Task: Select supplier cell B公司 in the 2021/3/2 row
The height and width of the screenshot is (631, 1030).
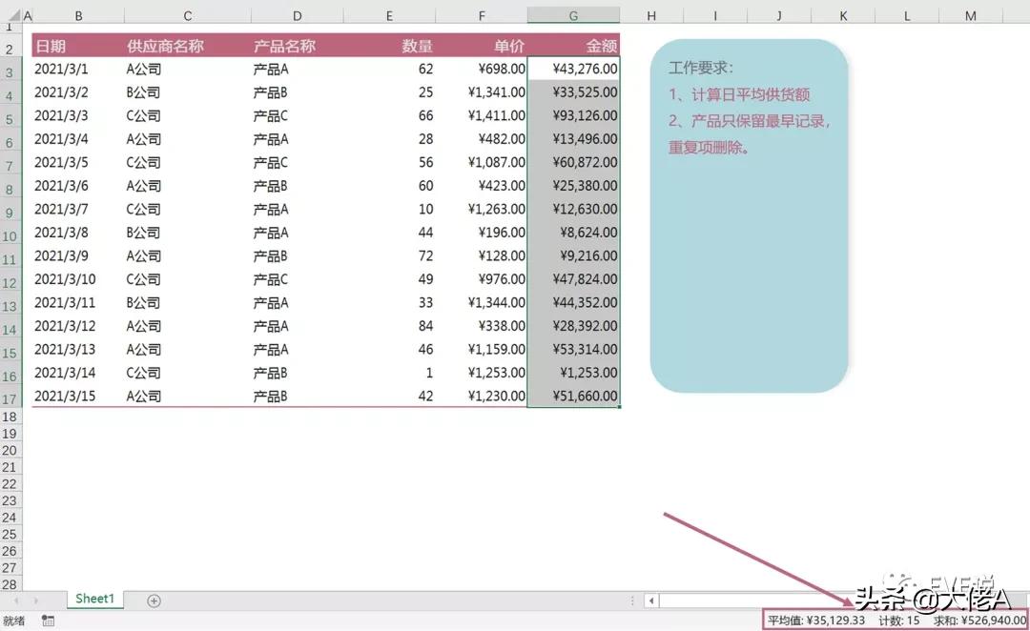Action: click(188, 92)
